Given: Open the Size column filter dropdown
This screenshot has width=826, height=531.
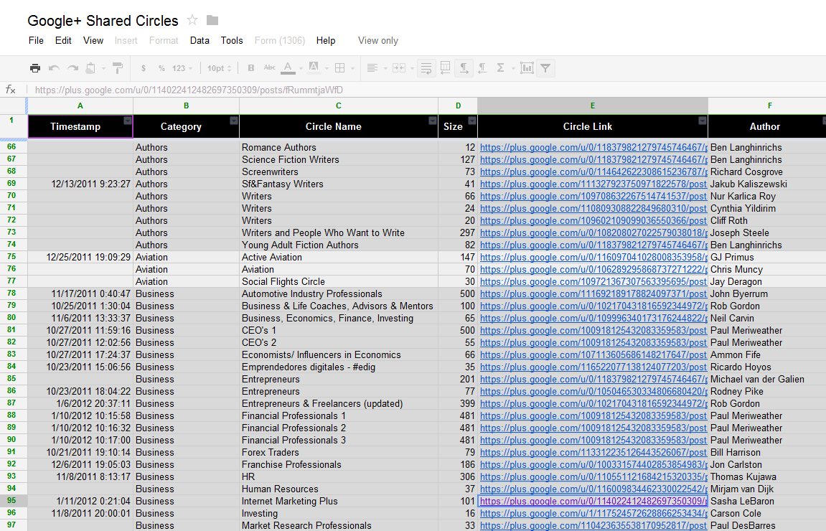Looking at the screenshot, I should point(472,121).
